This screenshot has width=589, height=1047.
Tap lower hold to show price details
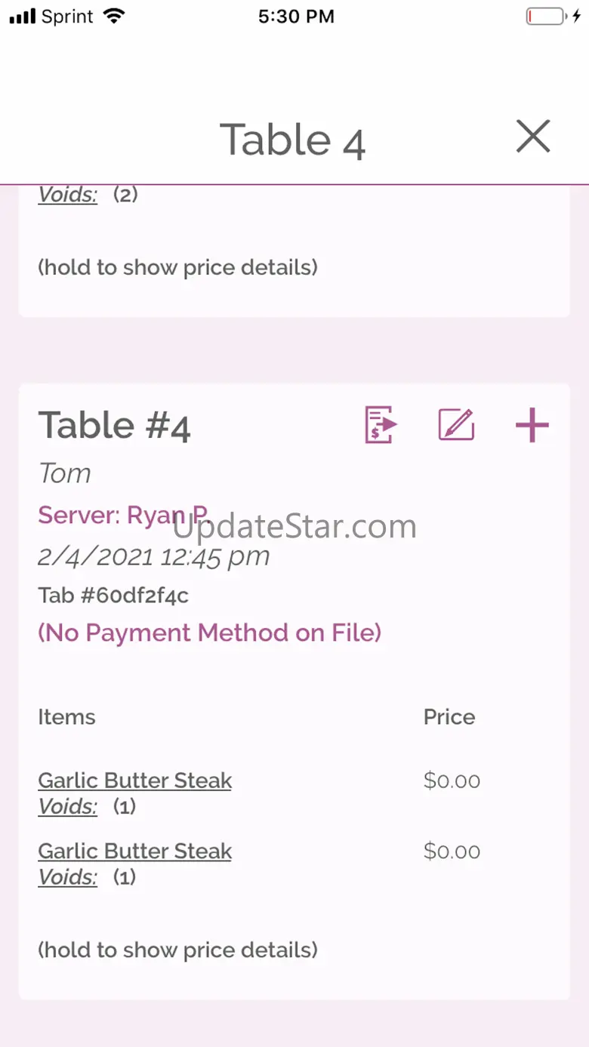pos(177,950)
